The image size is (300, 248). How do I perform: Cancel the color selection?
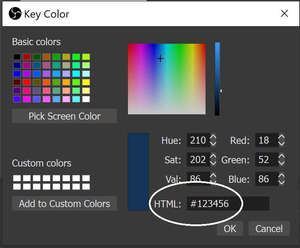coord(269,229)
